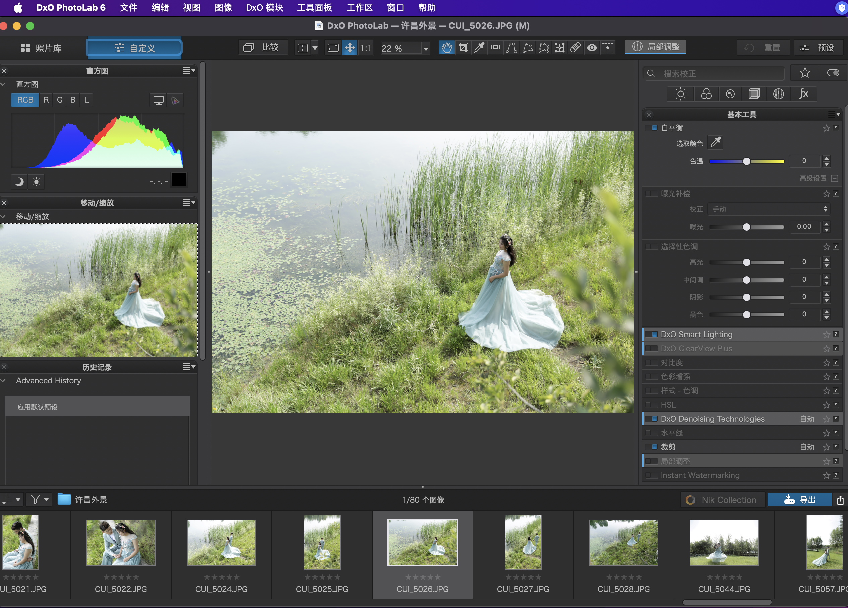The width and height of the screenshot is (848, 608).
Task: Open the zoom percentage dropdown
Action: tap(425, 48)
